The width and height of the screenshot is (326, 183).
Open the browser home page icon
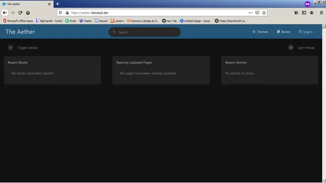[28, 13]
